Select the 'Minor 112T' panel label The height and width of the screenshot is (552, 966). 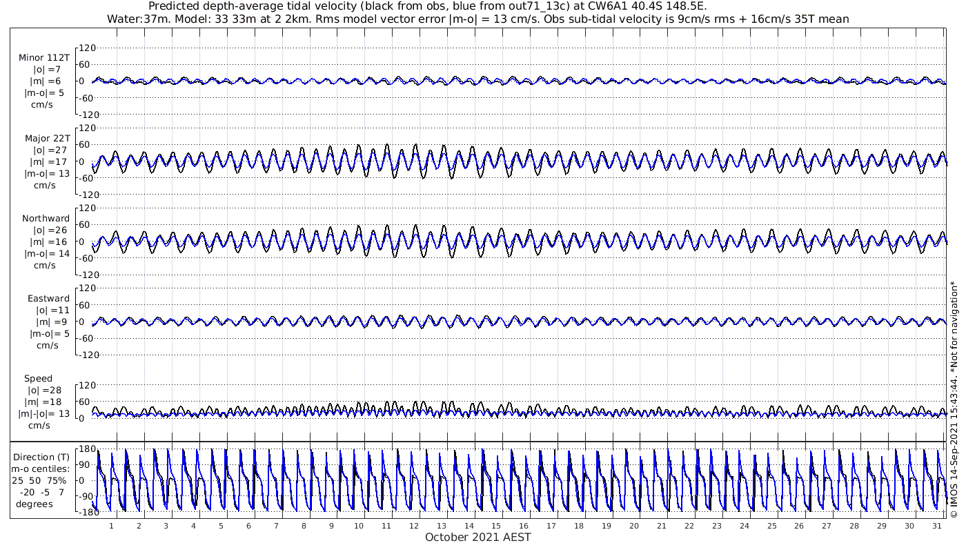click(x=44, y=57)
